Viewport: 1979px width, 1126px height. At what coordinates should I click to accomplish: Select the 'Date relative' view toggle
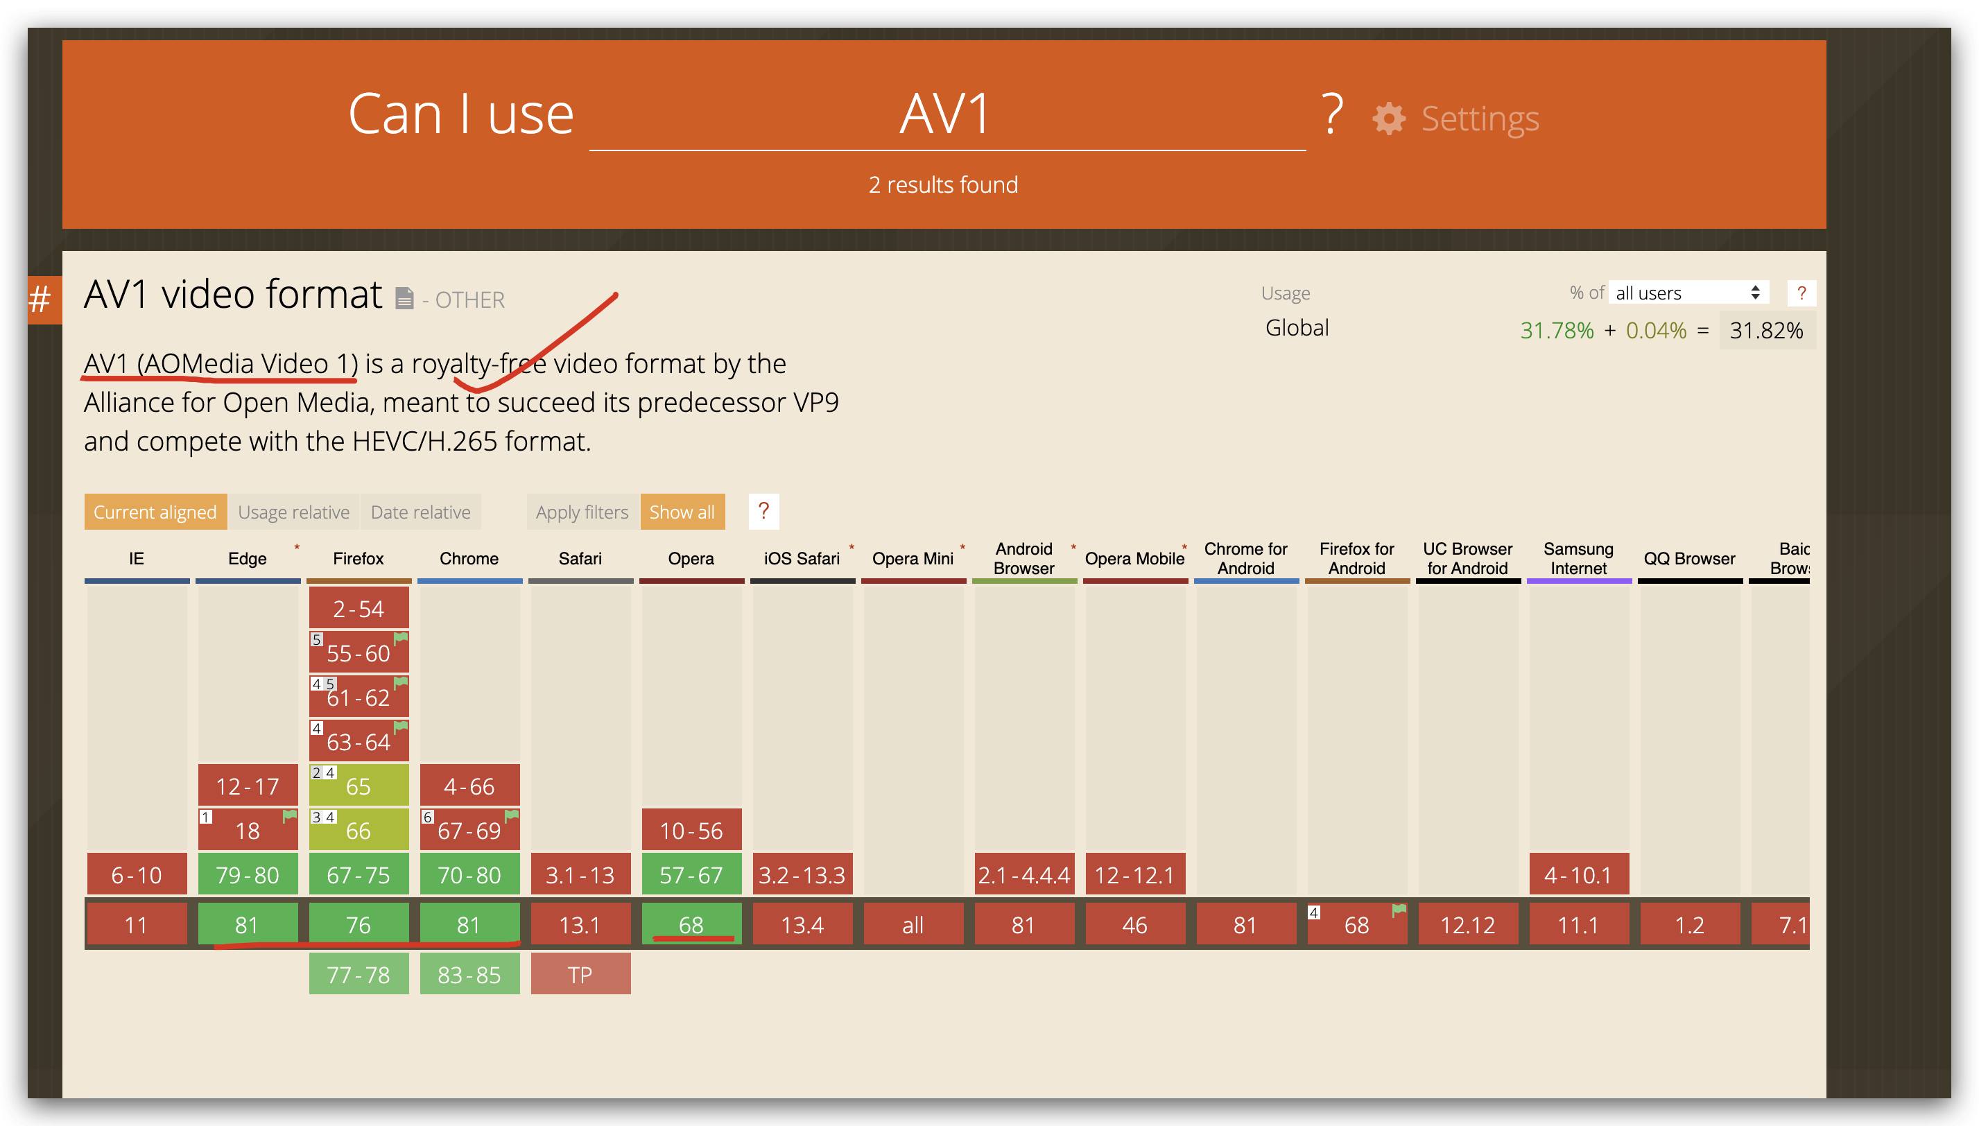[x=422, y=512]
